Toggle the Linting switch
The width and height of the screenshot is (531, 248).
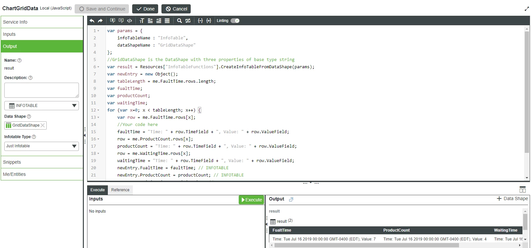click(235, 21)
